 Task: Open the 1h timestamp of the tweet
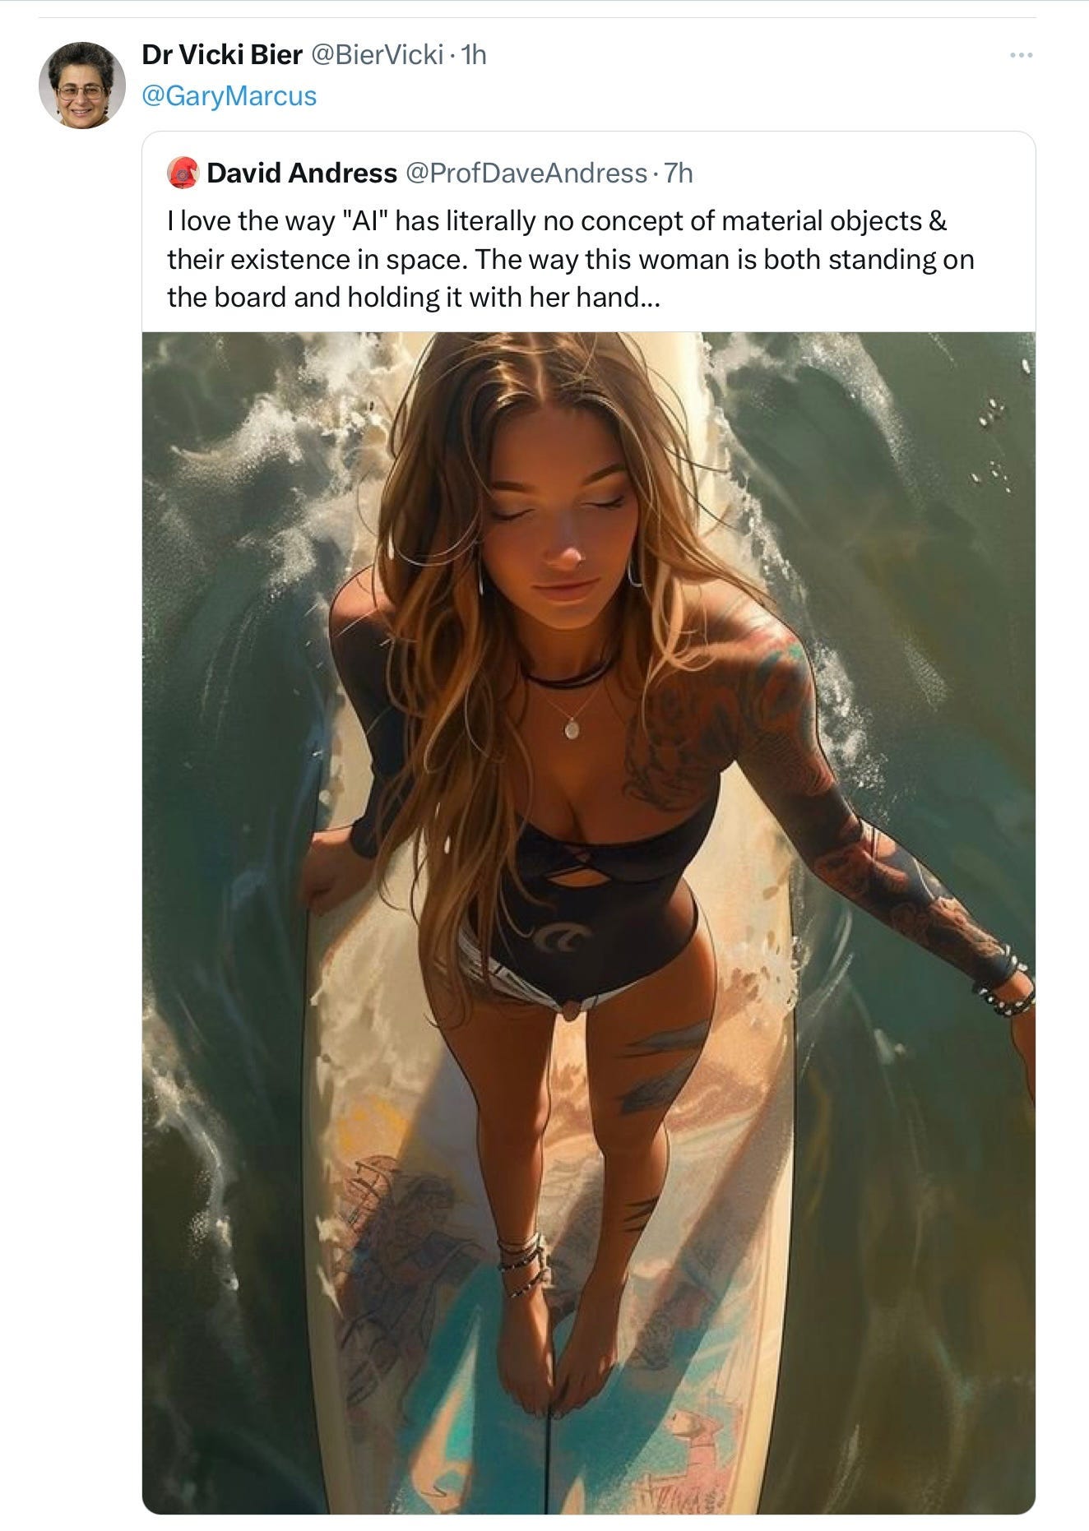pos(475,54)
